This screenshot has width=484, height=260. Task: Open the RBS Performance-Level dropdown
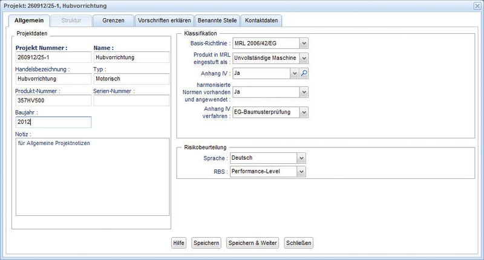tap(301, 172)
